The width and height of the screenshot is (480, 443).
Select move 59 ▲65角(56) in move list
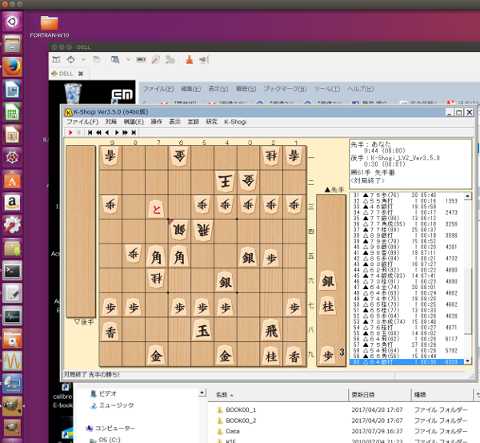click(x=406, y=356)
